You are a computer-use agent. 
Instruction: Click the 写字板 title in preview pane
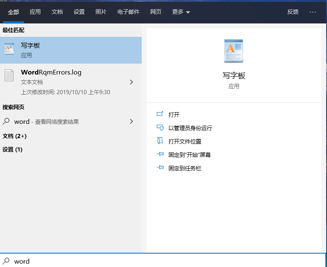(x=234, y=76)
